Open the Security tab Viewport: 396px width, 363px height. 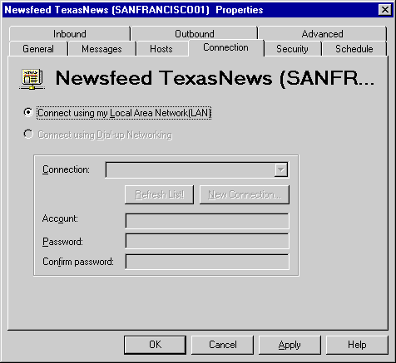pos(292,49)
